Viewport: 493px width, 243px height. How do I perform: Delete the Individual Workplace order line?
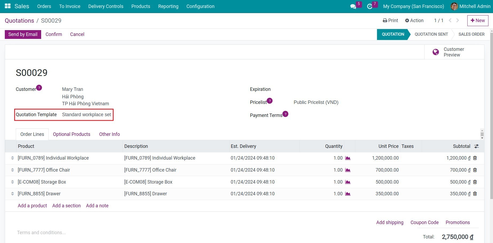coord(475,158)
